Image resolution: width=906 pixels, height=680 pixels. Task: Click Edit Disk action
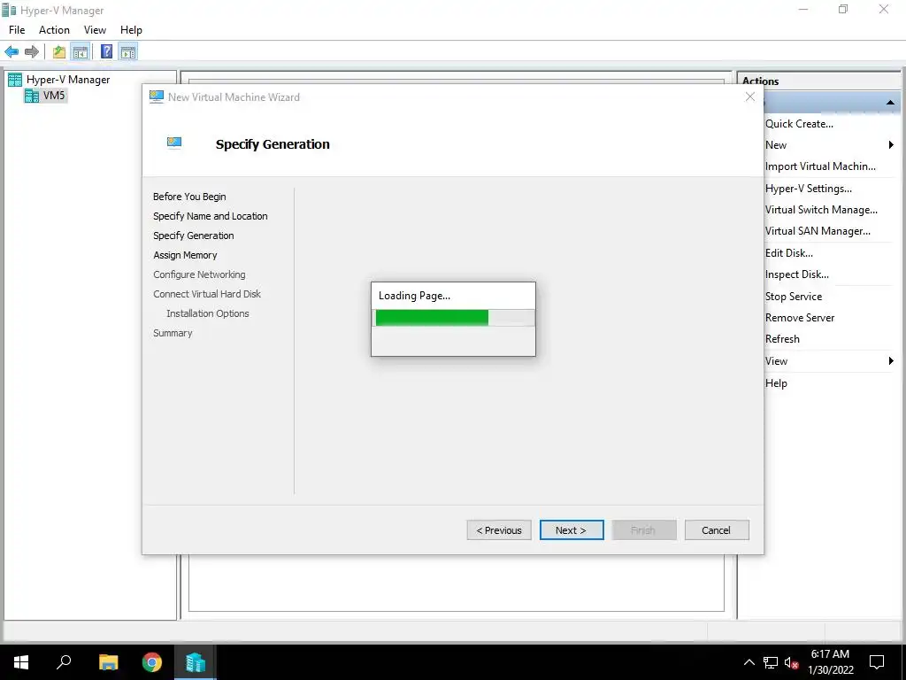click(788, 253)
